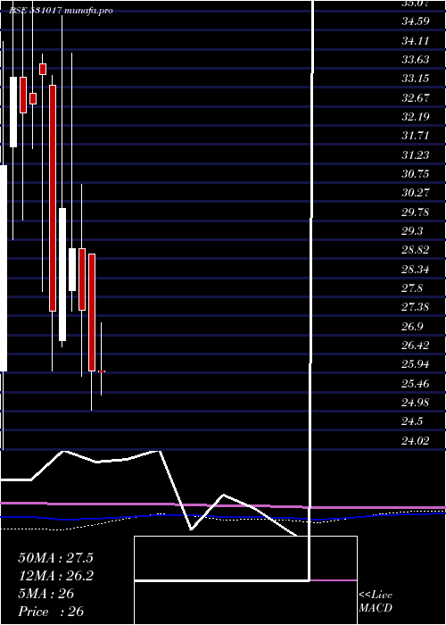Click the 34.59 price axis label
Viewport: 446px width, 625px height.
click(416, 21)
